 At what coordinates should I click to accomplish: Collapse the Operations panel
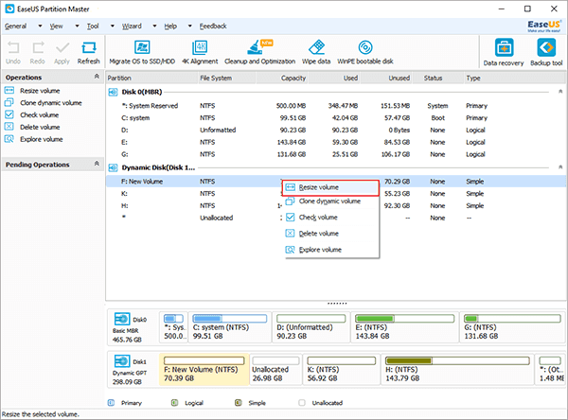click(x=97, y=77)
